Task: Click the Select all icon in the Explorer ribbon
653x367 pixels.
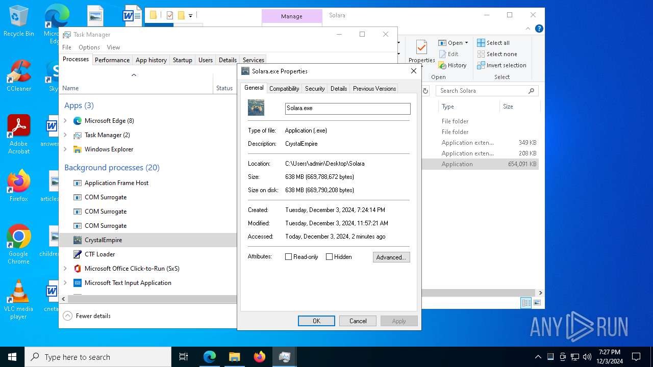Action: coord(481,43)
